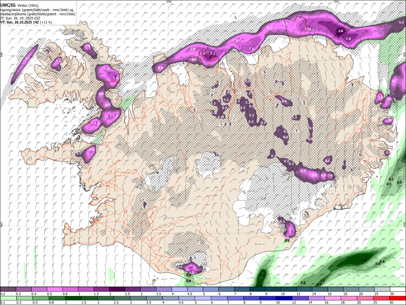Click the 1.6 value on the northern band
The height and width of the screenshot is (305, 406).
252,49
